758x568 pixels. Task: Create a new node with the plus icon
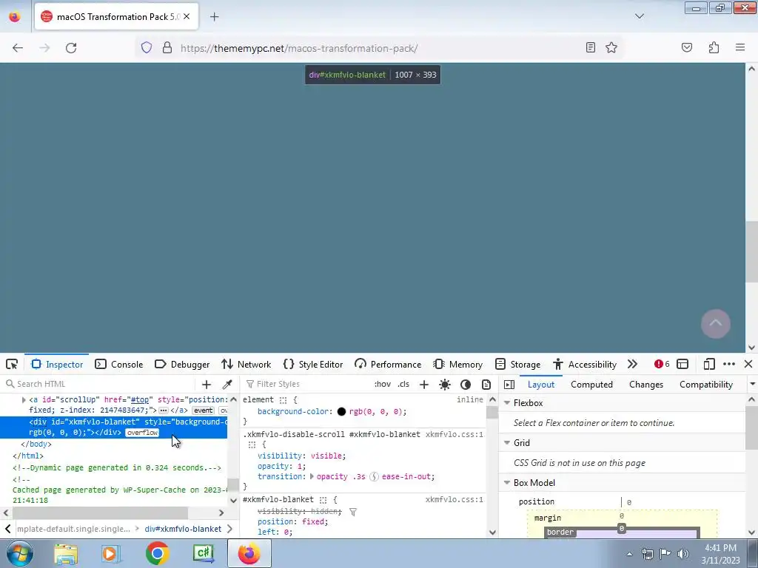pyautogui.click(x=207, y=385)
